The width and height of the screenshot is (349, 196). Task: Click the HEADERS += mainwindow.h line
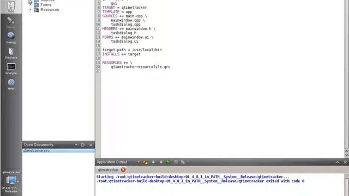point(129,29)
